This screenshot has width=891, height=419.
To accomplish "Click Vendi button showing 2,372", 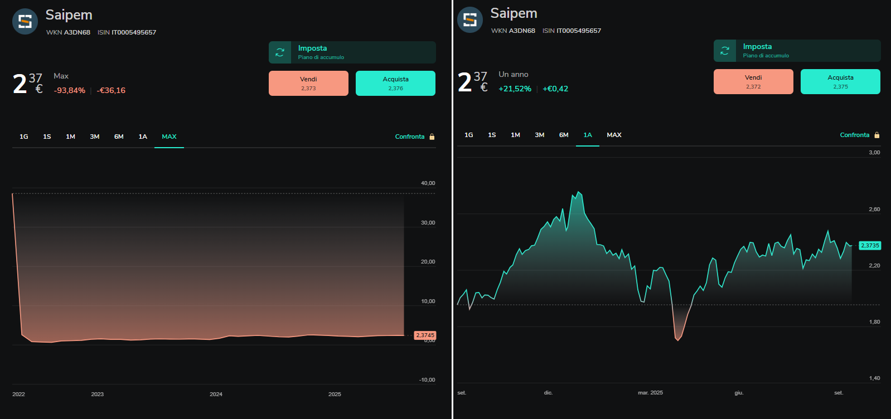I will pos(753,81).
